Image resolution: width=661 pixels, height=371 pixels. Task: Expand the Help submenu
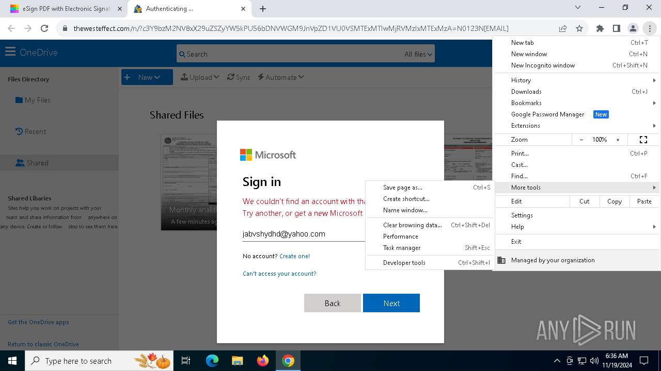(577, 227)
